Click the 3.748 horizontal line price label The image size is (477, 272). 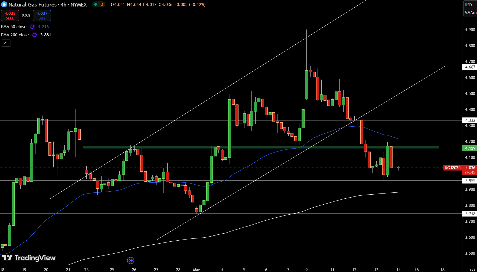tap(470, 214)
